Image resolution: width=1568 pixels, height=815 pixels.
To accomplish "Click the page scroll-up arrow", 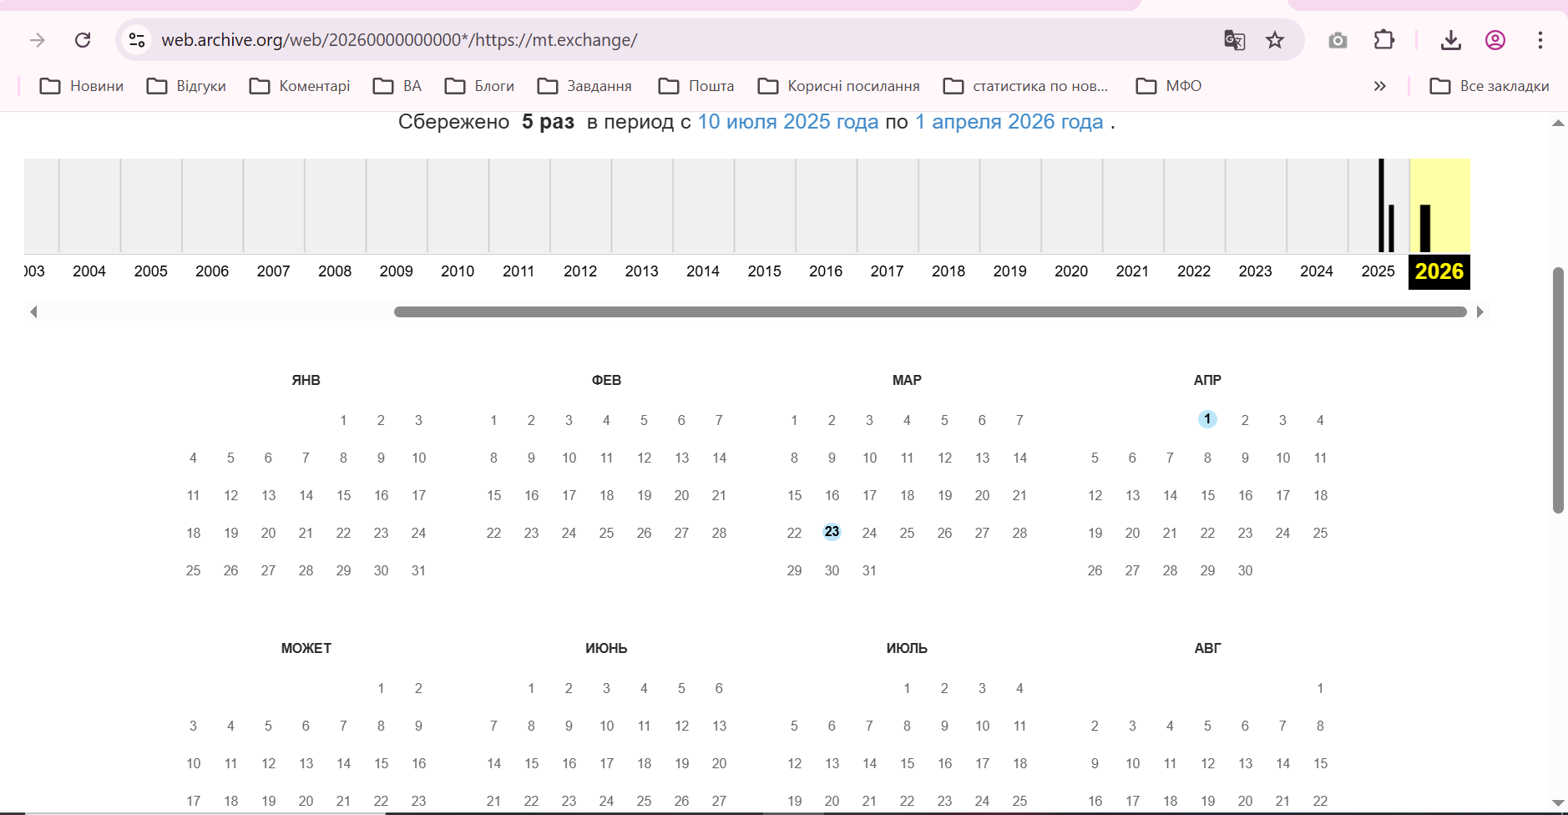I will tap(1558, 124).
